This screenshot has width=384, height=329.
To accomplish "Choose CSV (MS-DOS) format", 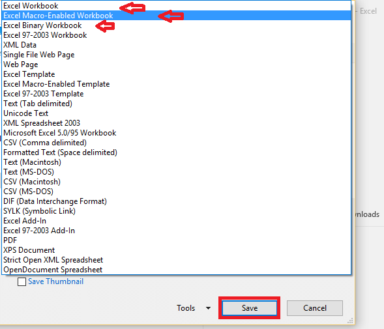I will point(176,192).
